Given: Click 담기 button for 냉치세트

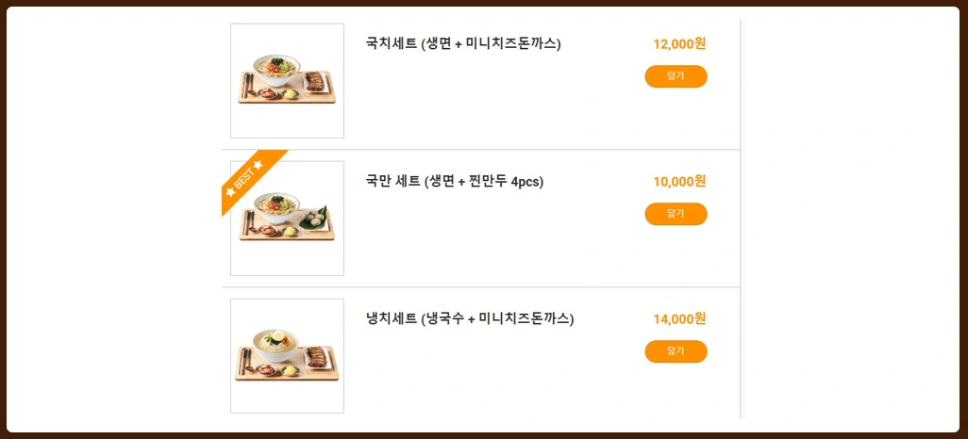Looking at the screenshot, I should [x=676, y=351].
